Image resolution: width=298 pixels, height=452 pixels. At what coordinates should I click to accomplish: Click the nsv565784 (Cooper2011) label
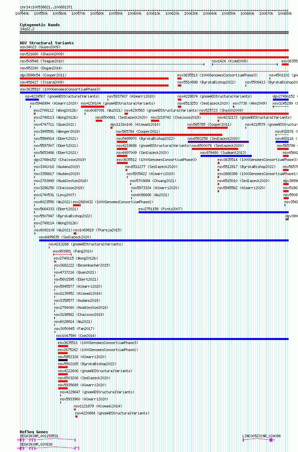[138, 131]
